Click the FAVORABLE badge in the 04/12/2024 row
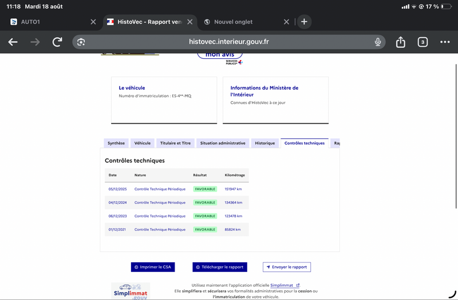 click(205, 203)
